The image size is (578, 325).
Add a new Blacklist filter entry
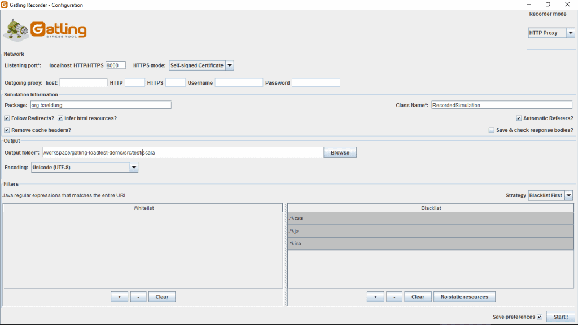(375, 297)
